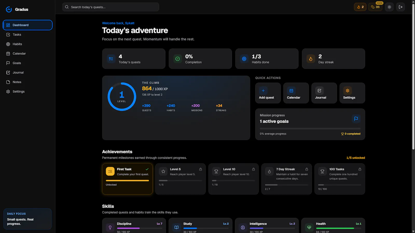Select Notes in the sidebar

27,82
